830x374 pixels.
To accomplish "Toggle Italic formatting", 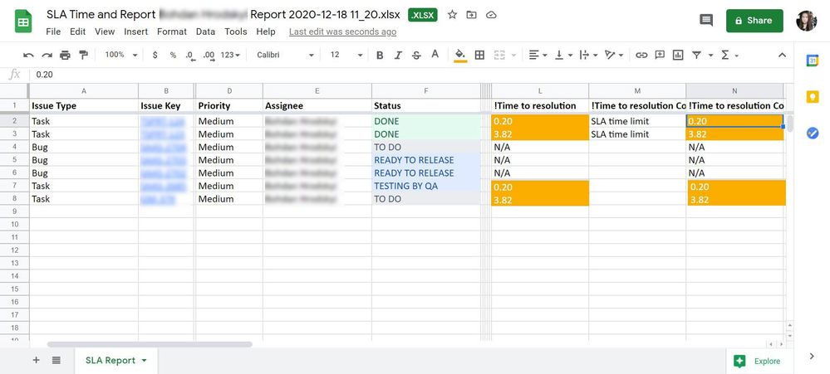I will pyautogui.click(x=398, y=55).
